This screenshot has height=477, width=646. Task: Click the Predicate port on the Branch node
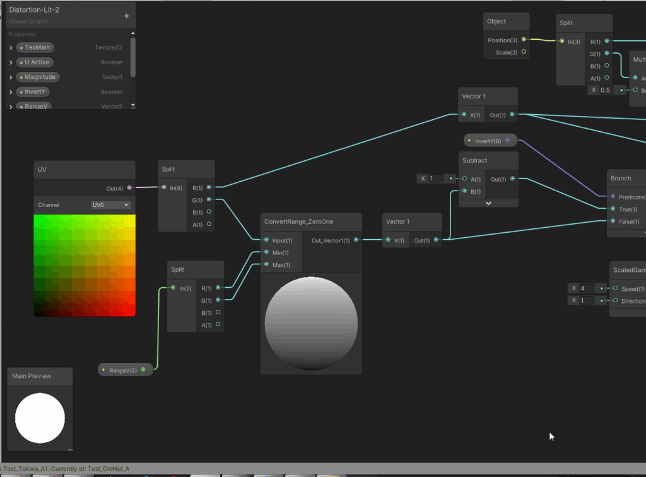click(613, 197)
